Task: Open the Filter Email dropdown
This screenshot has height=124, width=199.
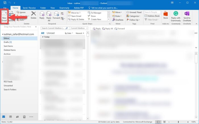Action: [x=152, y=20]
